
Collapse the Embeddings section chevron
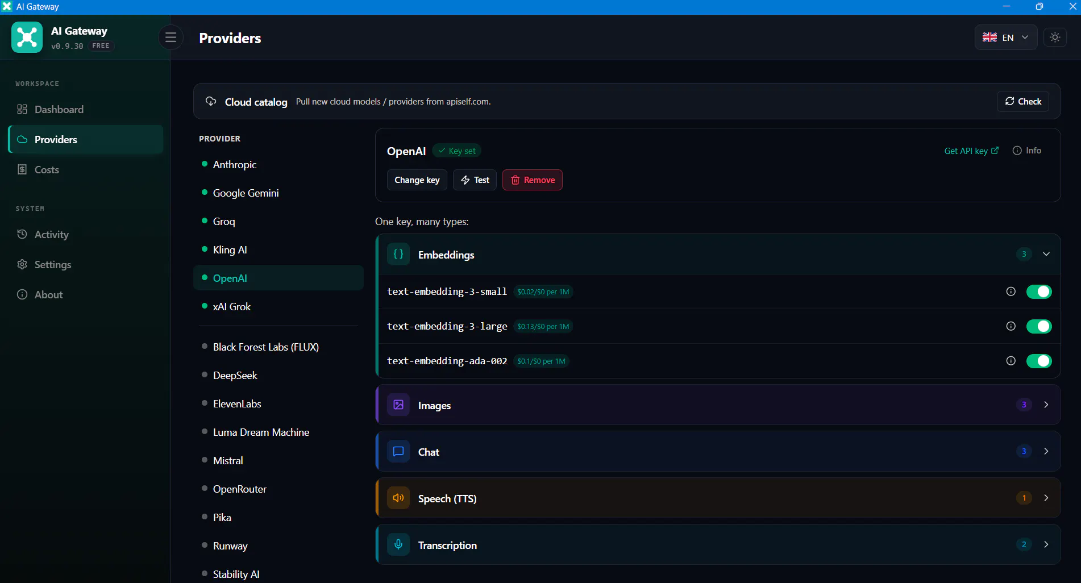pyautogui.click(x=1046, y=254)
